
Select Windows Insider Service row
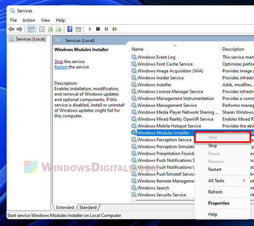click(192, 78)
